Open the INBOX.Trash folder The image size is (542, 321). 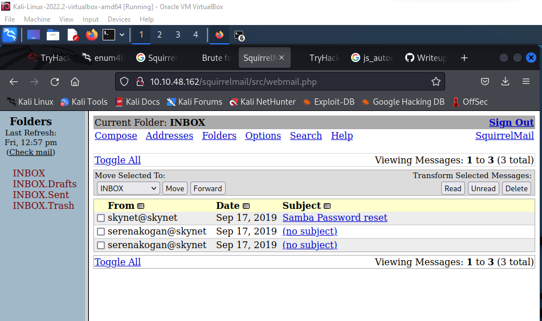click(43, 205)
